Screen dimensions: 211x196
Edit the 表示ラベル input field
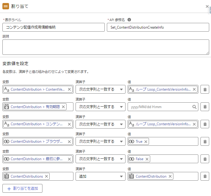pyautogui.click(x=53, y=27)
